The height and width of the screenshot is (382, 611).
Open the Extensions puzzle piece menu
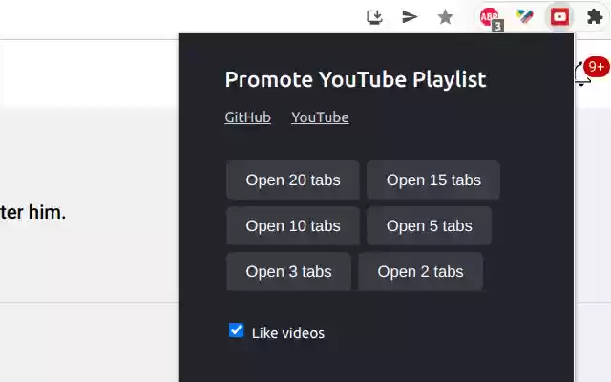click(x=595, y=17)
